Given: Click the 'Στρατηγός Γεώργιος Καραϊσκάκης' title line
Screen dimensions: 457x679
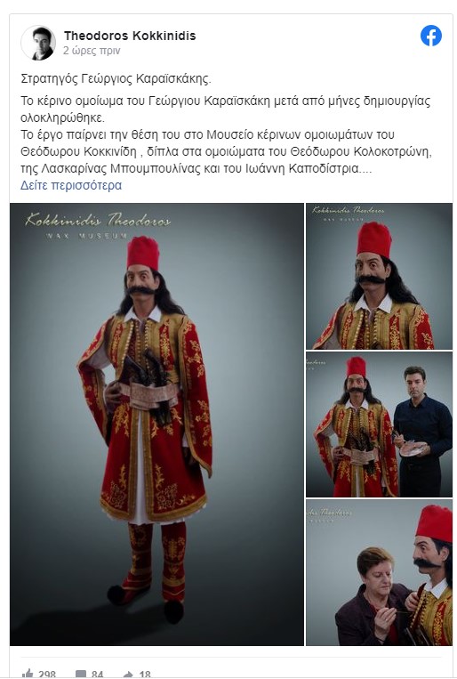Looking at the screenshot, I should (x=116, y=79).
